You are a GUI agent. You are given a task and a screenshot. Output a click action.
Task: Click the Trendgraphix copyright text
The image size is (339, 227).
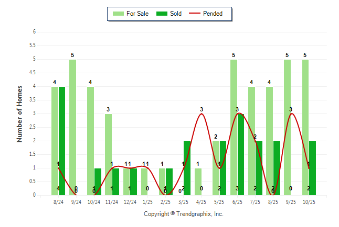tap(184, 214)
